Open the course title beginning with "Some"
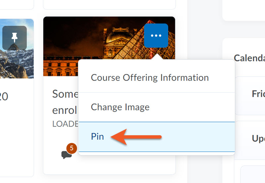Screen dimensions: 265x183 65,94
